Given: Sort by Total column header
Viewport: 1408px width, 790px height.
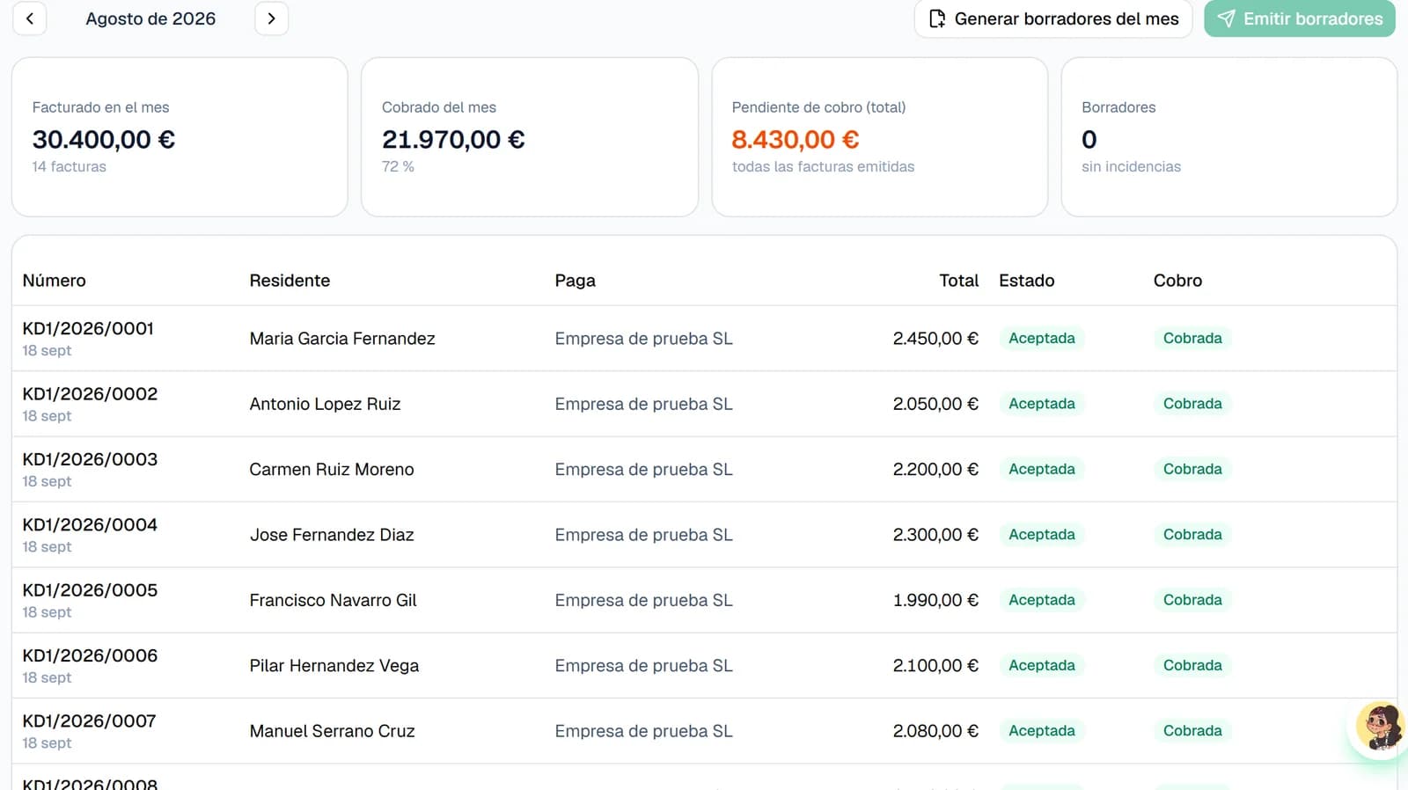Looking at the screenshot, I should [958, 281].
